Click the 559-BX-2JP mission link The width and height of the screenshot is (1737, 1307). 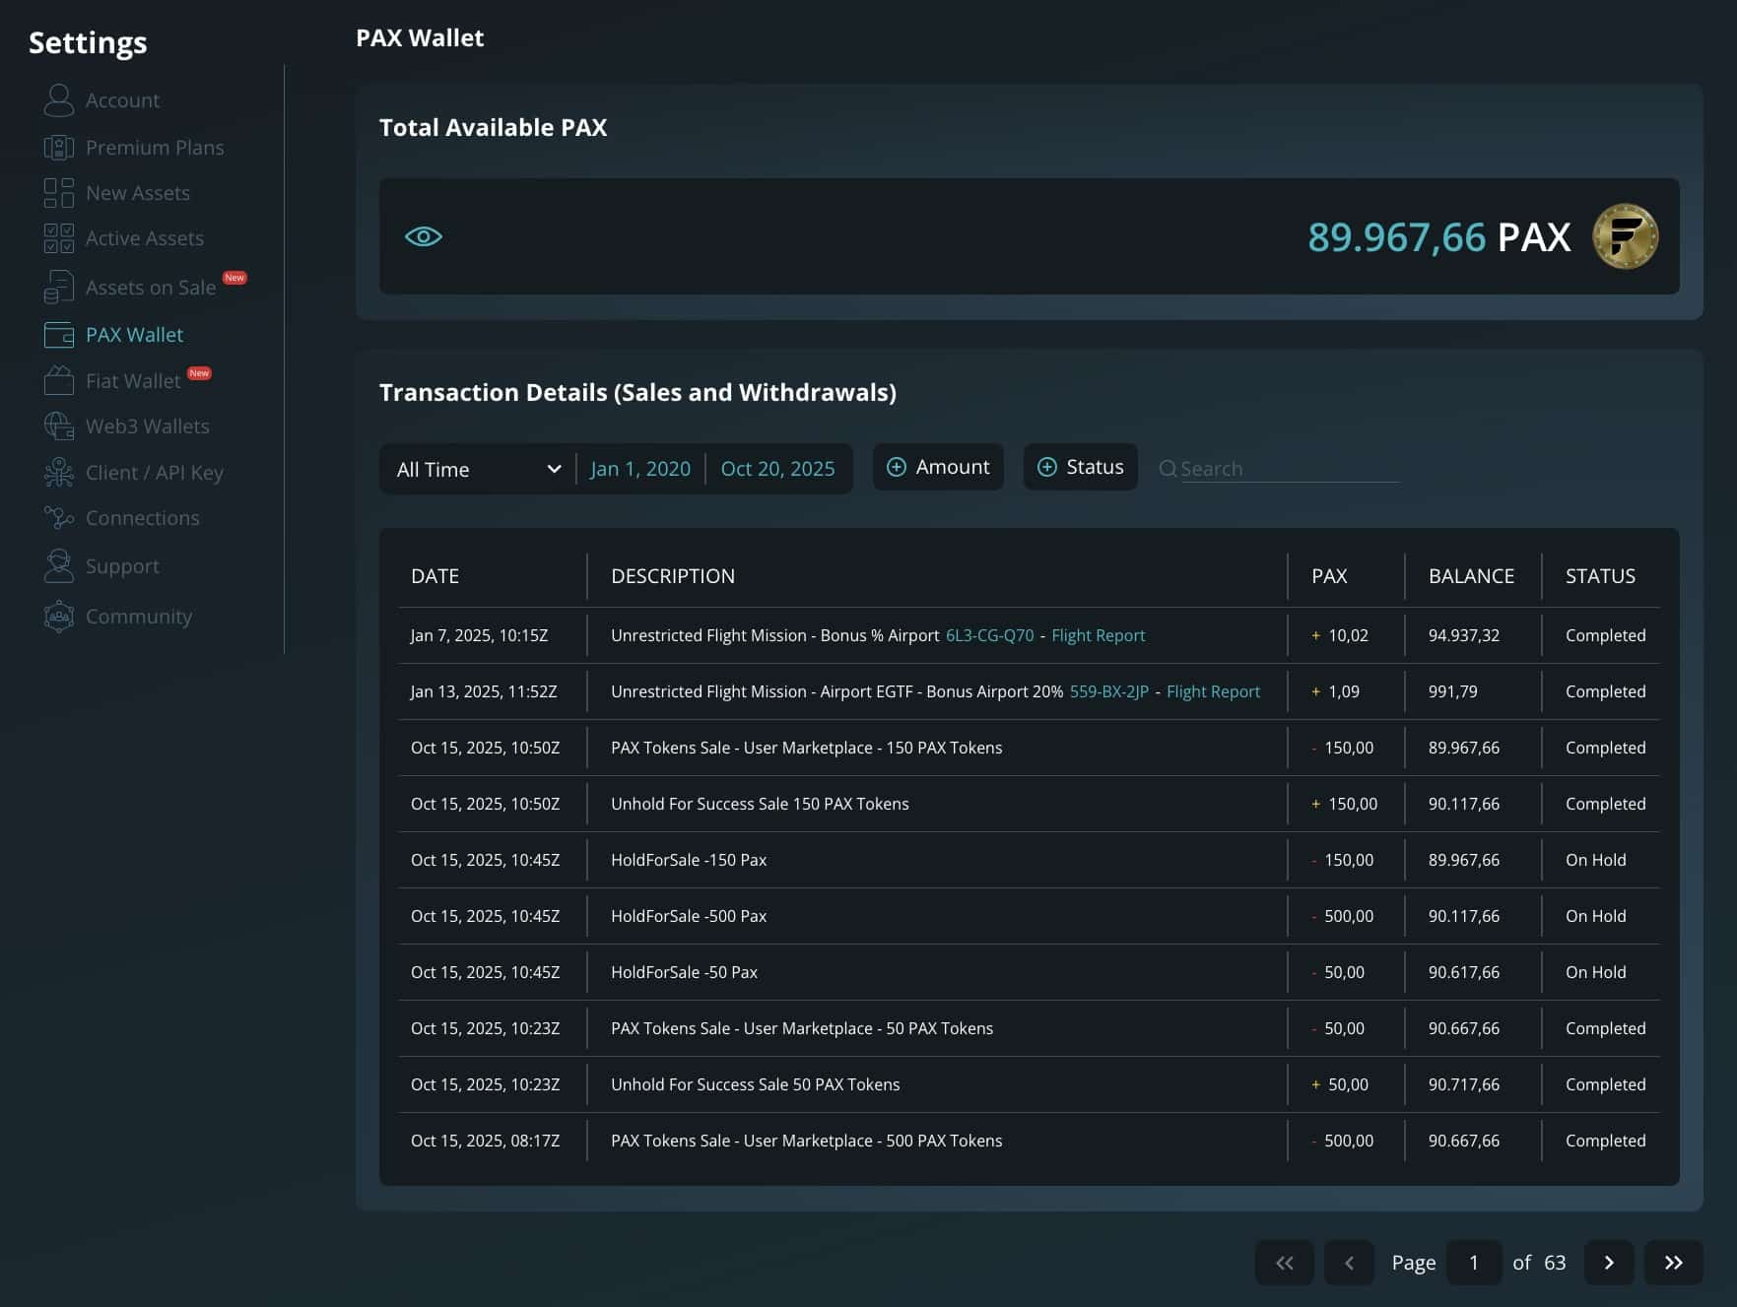point(1108,691)
